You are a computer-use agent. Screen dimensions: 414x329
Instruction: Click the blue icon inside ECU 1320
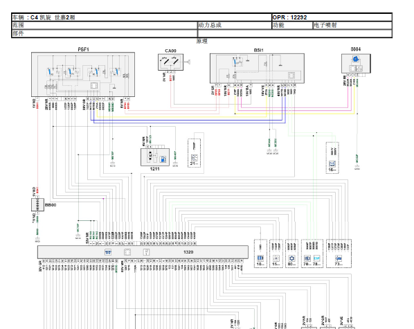point(108,252)
